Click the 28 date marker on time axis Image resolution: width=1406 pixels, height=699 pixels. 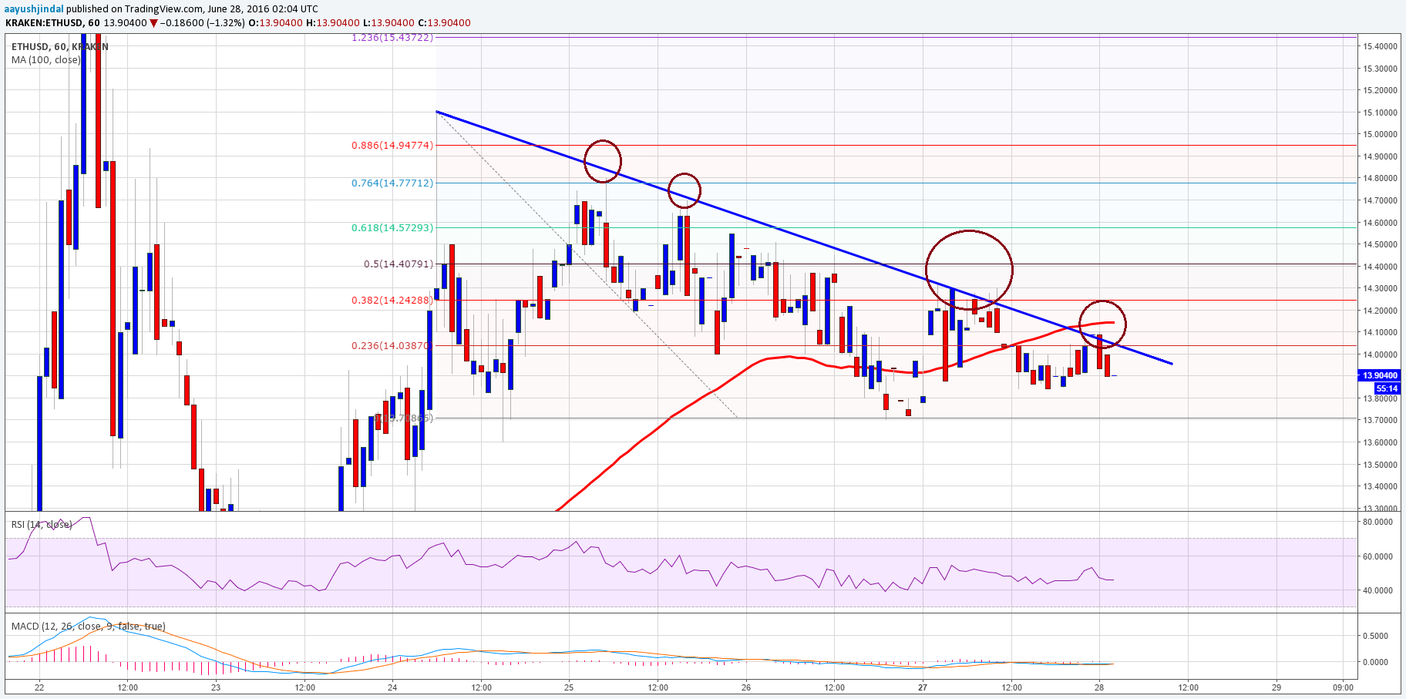1099,687
